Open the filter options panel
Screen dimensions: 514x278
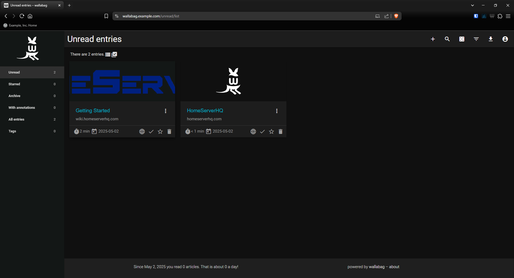[x=476, y=39]
